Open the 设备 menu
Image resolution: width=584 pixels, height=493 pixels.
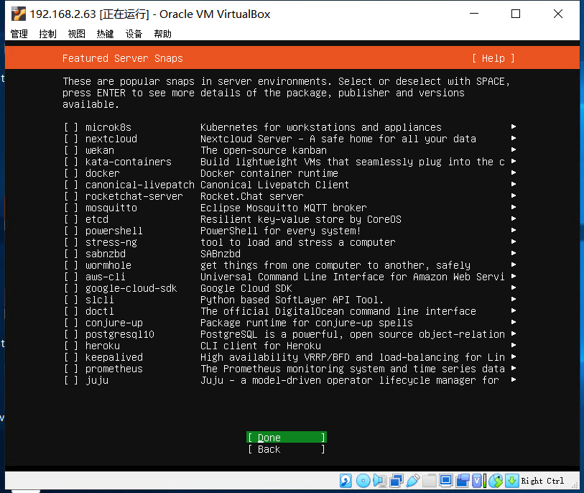[134, 34]
